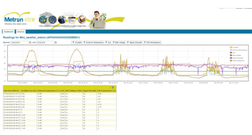Viewport: 252px width, 135px height.
Task: Disable the PCB Temperature checkbox
Action: tap(145, 42)
